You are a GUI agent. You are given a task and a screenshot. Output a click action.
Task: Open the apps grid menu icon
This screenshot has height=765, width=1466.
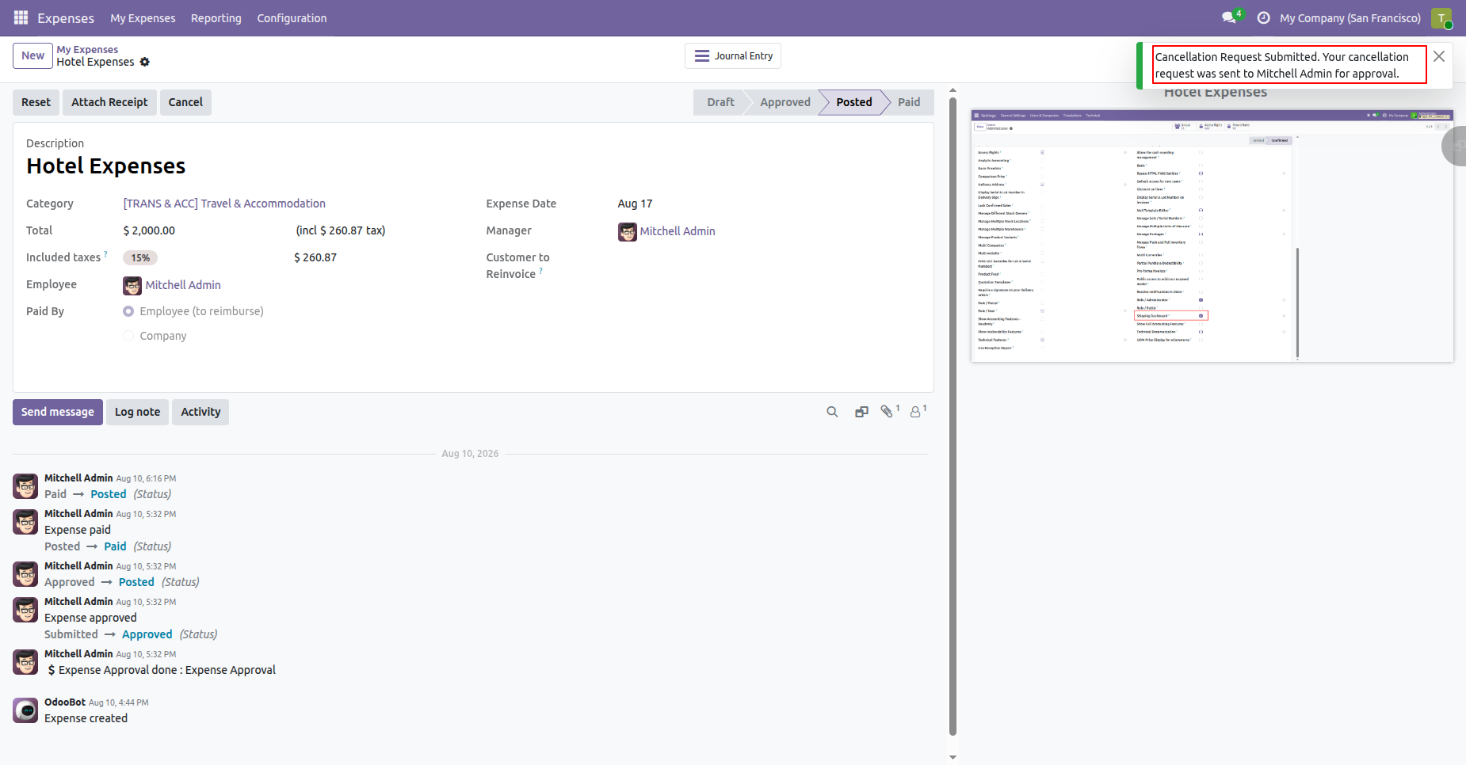[x=21, y=17]
